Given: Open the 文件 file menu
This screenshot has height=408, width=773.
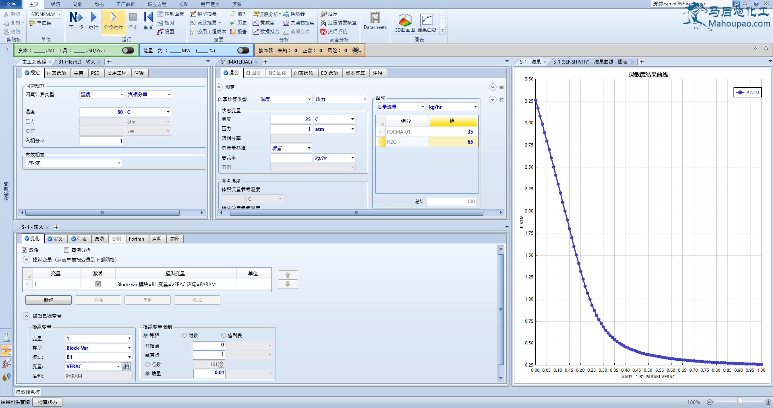Looking at the screenshot, I should pyautogui.click(x=11, y=4).
